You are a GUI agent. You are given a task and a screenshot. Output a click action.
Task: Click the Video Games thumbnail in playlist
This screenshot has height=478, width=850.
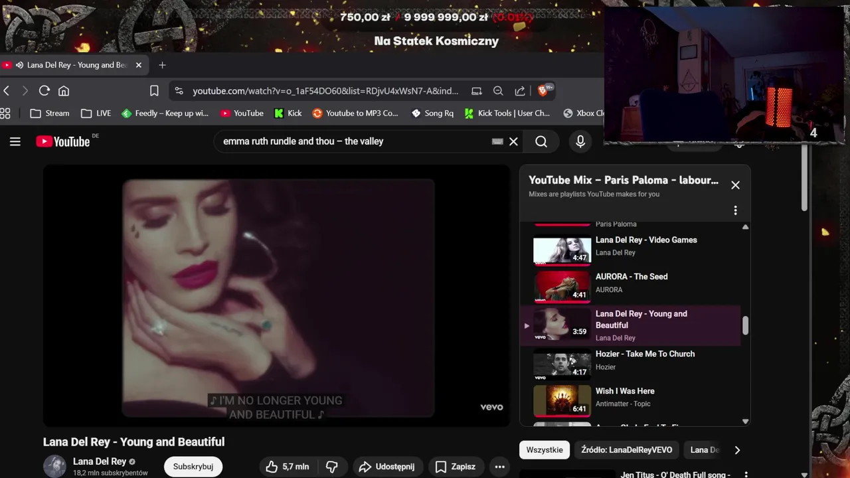[562, 250]
